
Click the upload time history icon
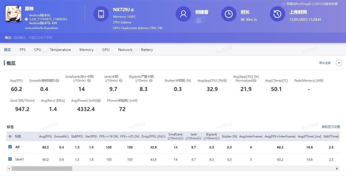tap(277, 14)
